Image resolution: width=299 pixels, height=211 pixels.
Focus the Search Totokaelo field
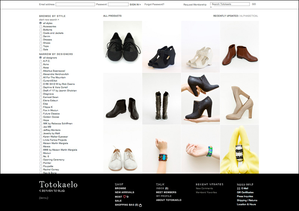[230, 4]
